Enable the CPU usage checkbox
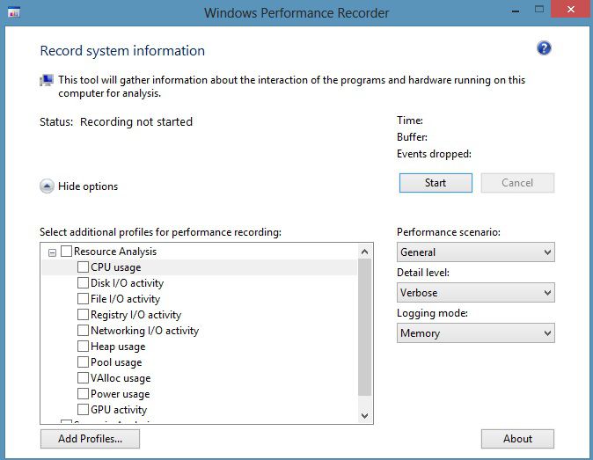 pyautogui.click(x=83, y=267)
